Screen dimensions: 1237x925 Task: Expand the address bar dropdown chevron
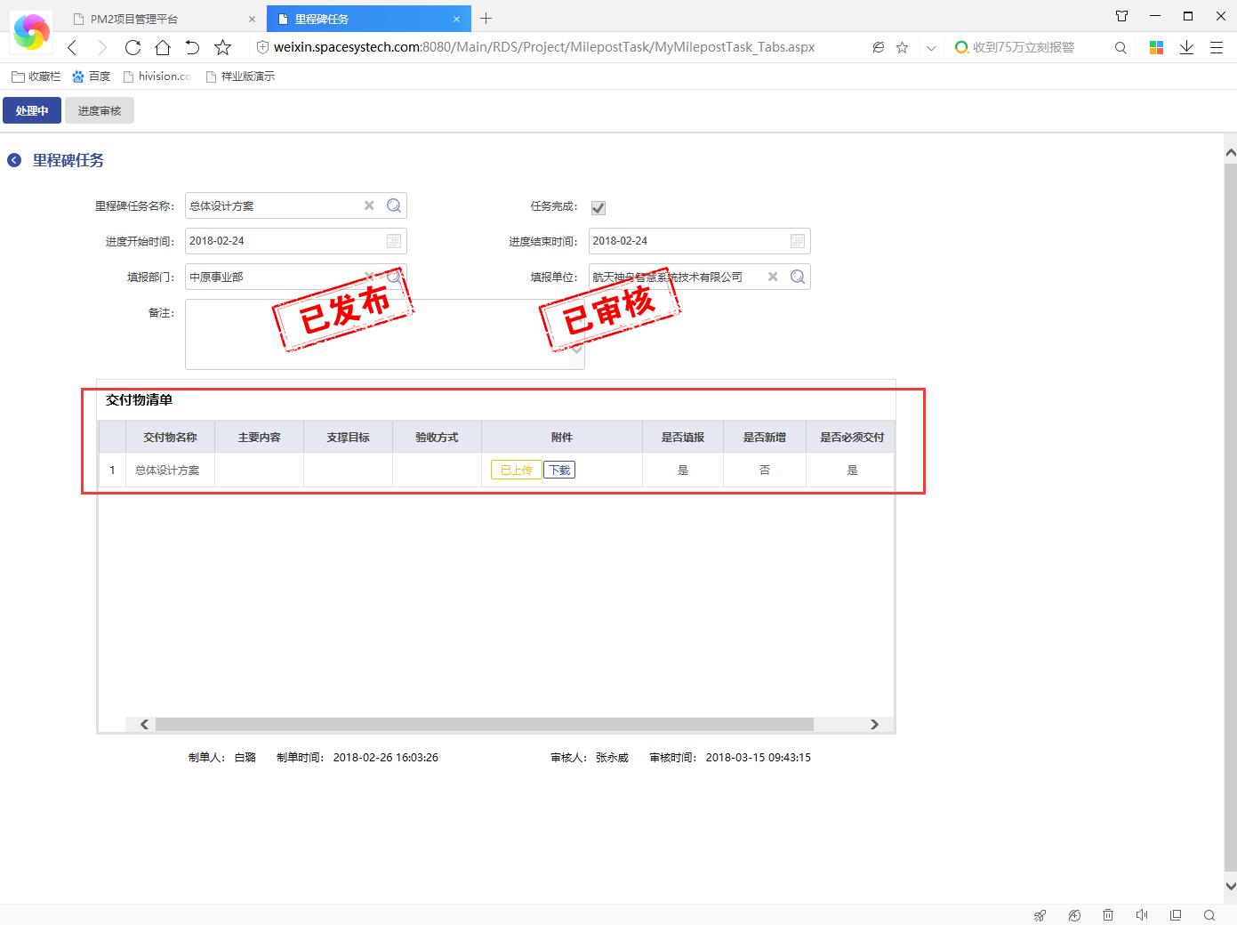coord(931,48)
